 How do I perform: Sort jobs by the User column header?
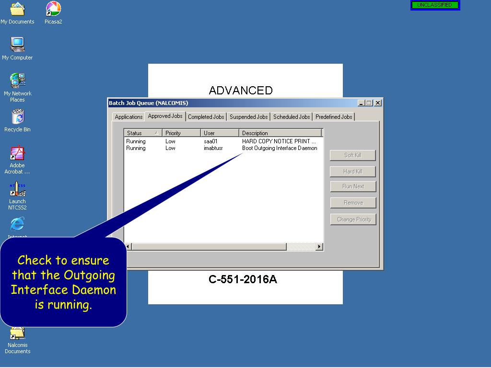pyautogui.click(x=220, y=133)
